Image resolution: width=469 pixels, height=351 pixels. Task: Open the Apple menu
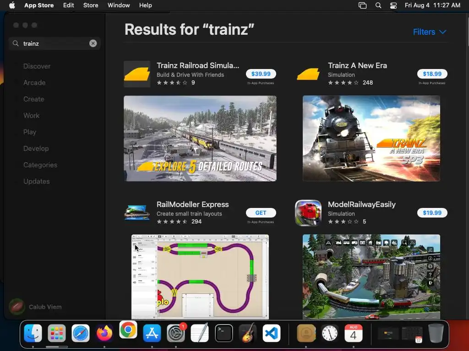pyautogui.click(x=12, y=5)
